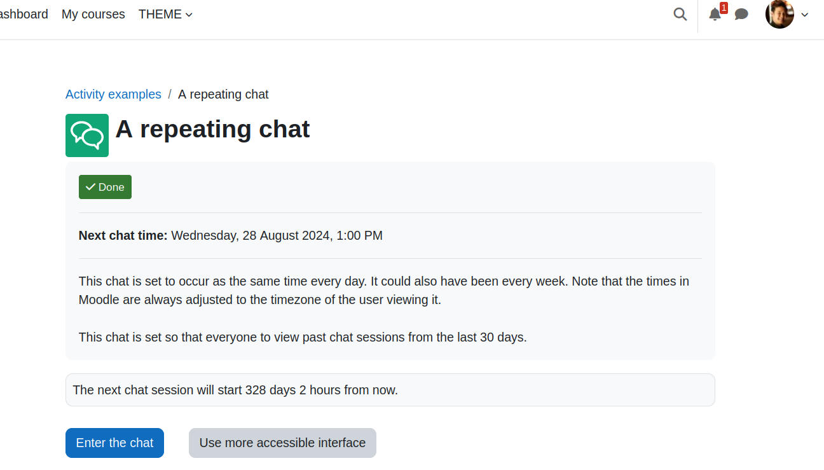Select Use more accessible interface button
Screen dimensions: 824x470
coord(282,443)
